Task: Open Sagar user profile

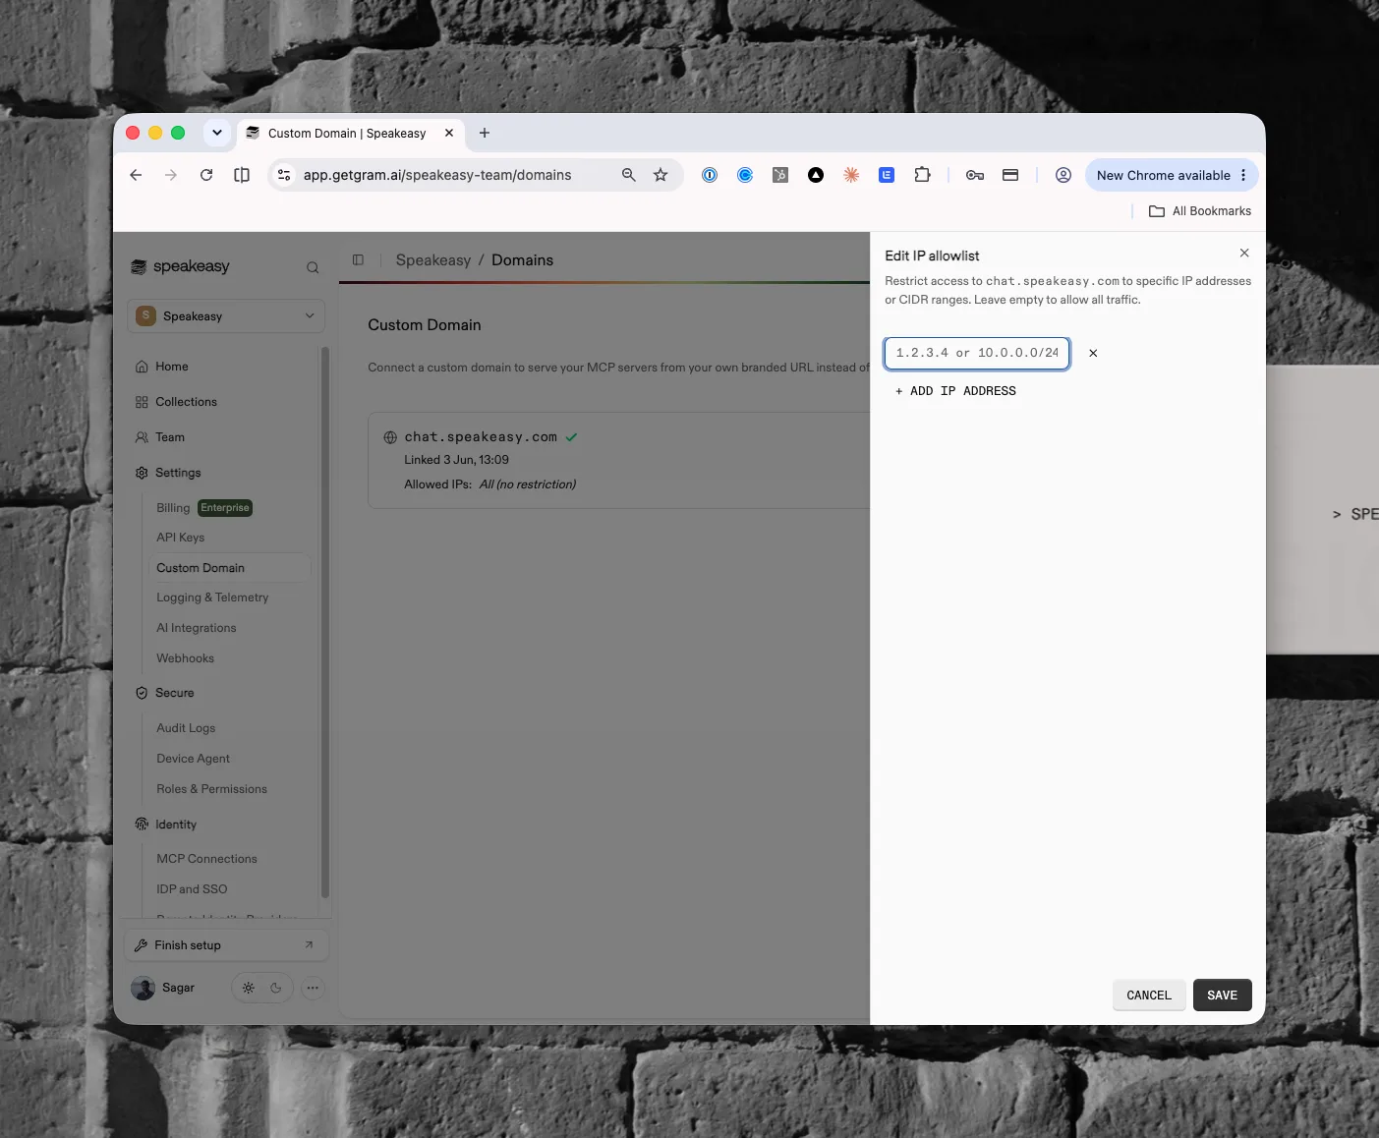Action: pyautogui.click(x=163, y=988)
